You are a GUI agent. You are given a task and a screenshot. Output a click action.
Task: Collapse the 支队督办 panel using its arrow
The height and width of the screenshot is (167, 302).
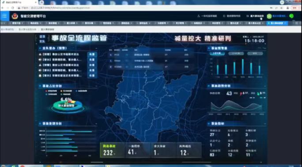(x=96, y=48)
